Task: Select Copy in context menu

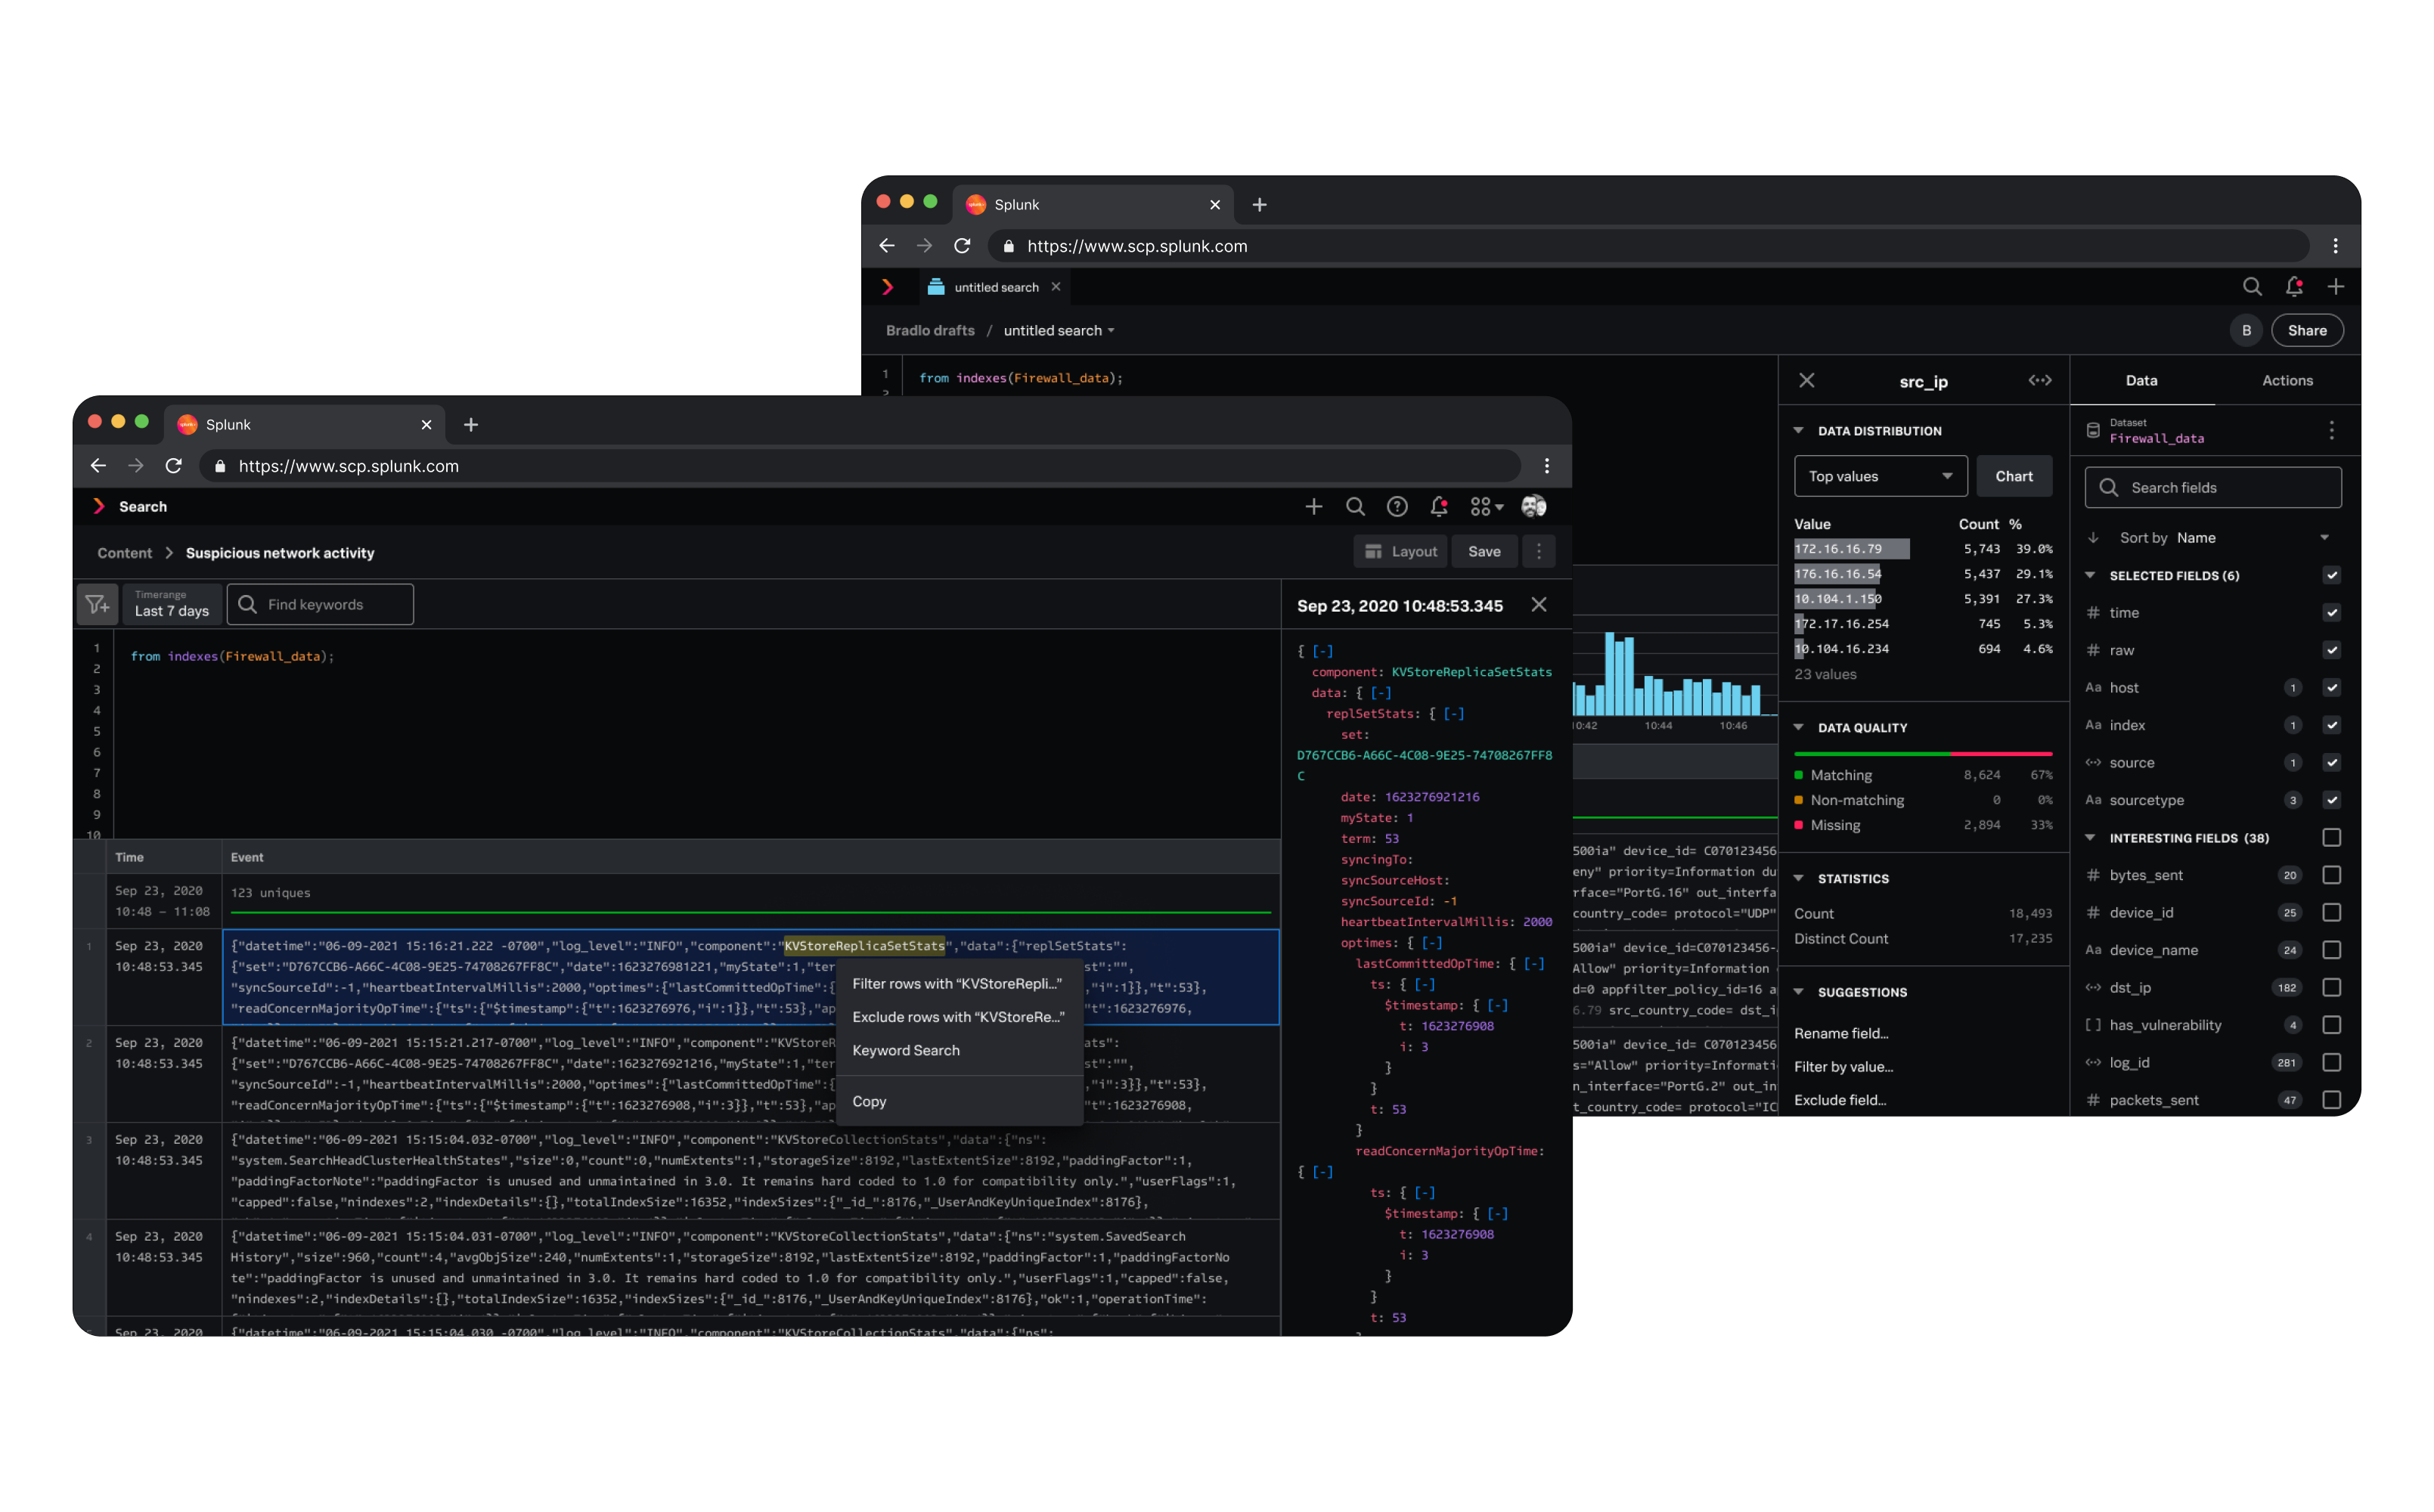Action: tap(957, 1102)
